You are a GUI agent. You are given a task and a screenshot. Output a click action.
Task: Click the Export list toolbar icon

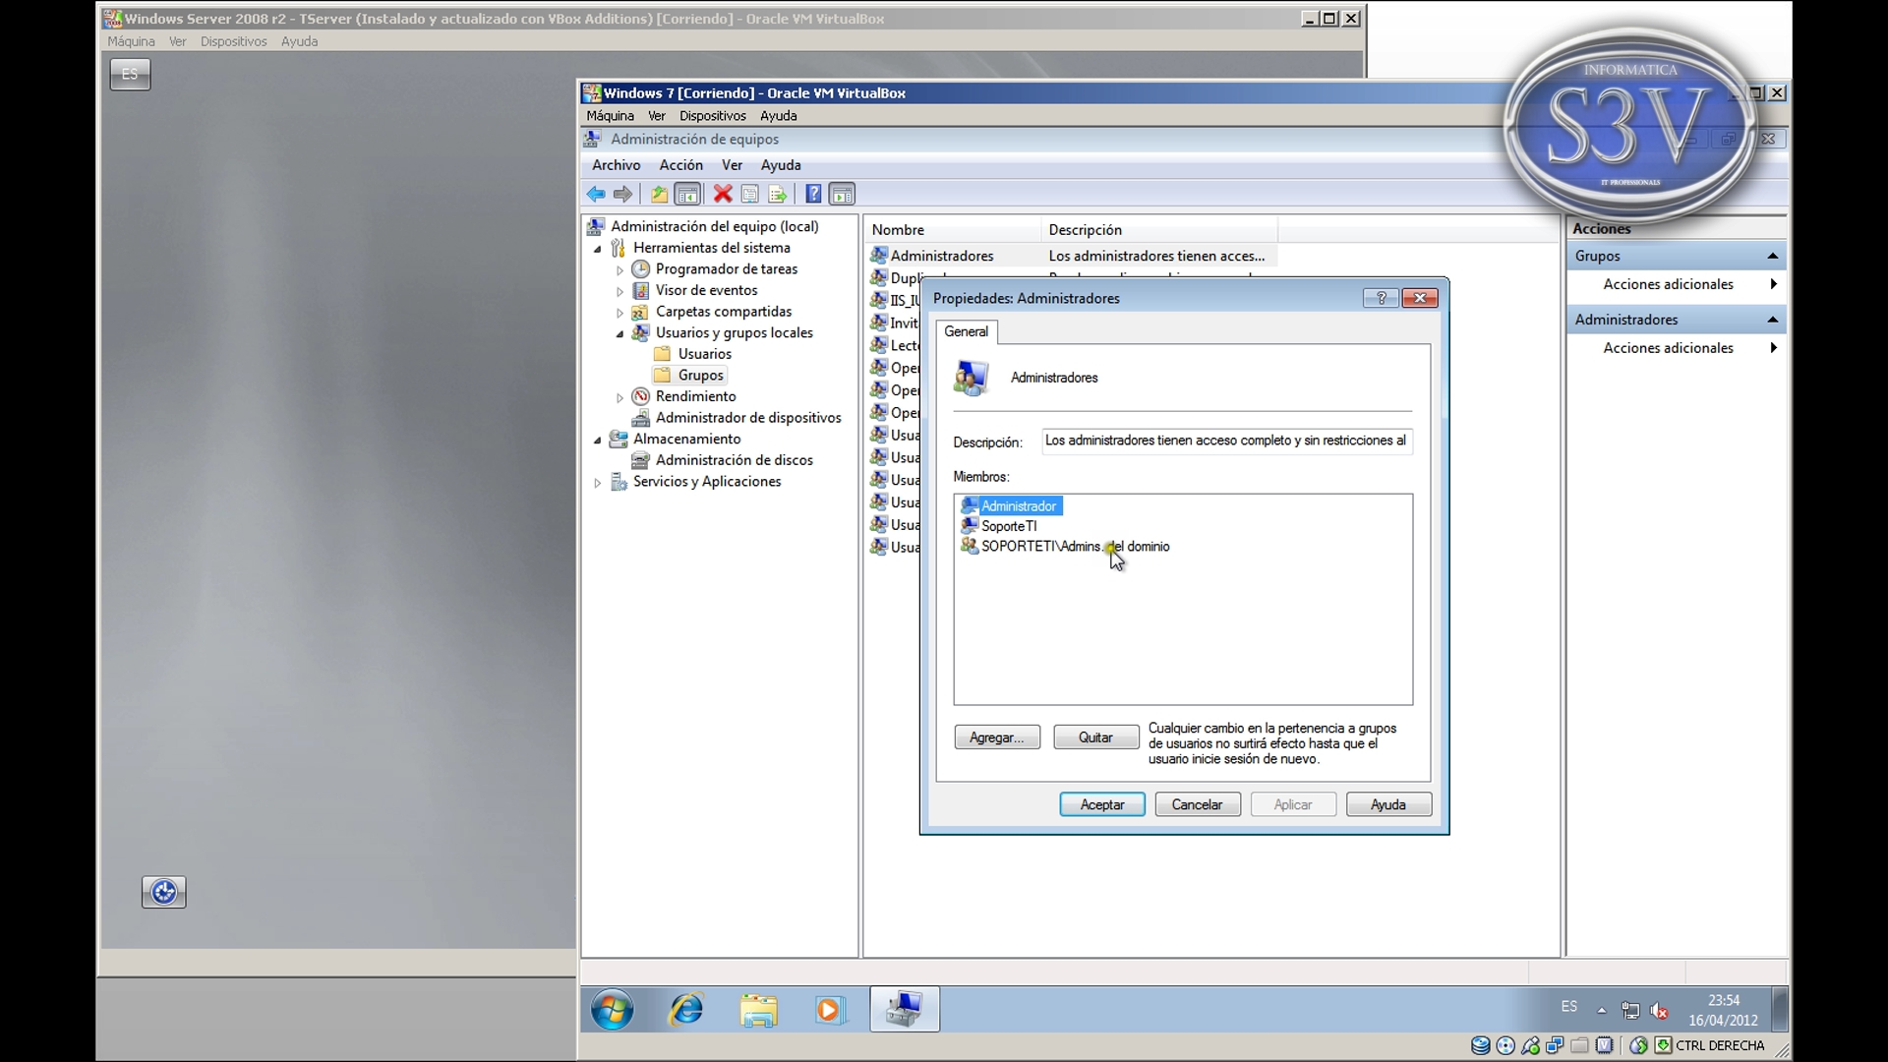[778, 195]
